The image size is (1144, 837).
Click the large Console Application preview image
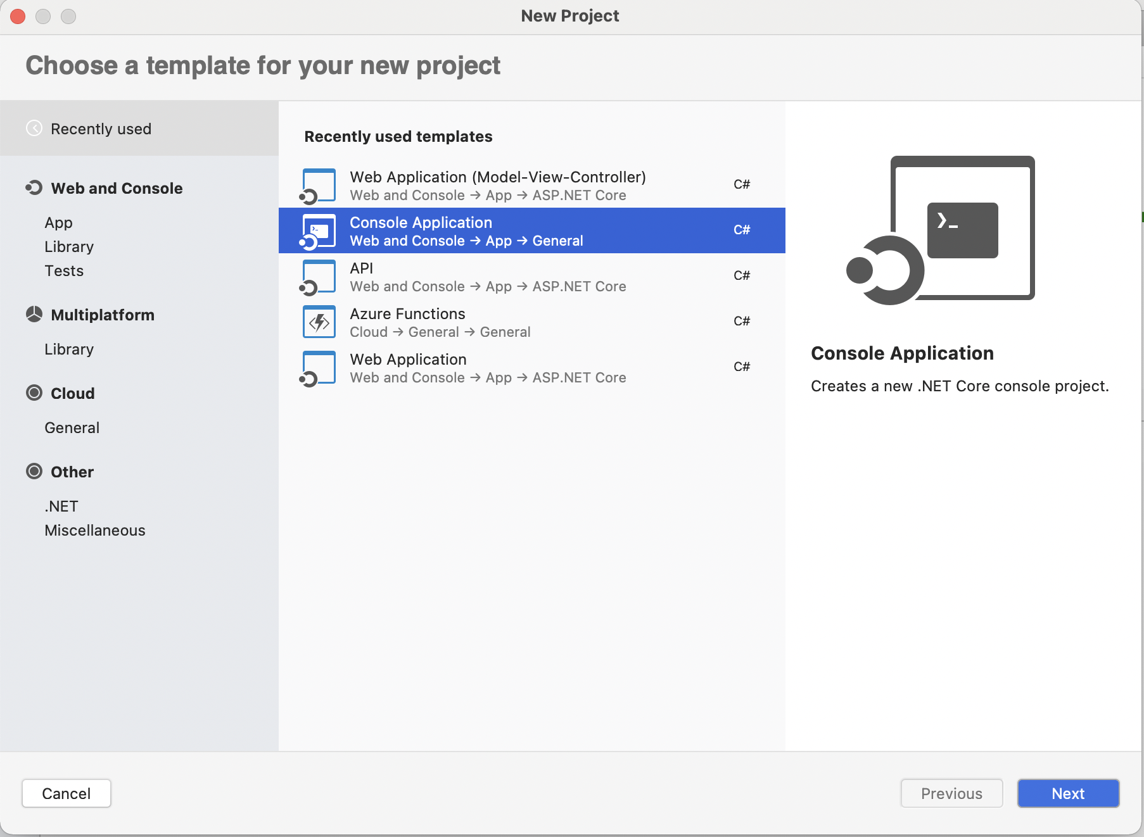(x=941, y=230)
